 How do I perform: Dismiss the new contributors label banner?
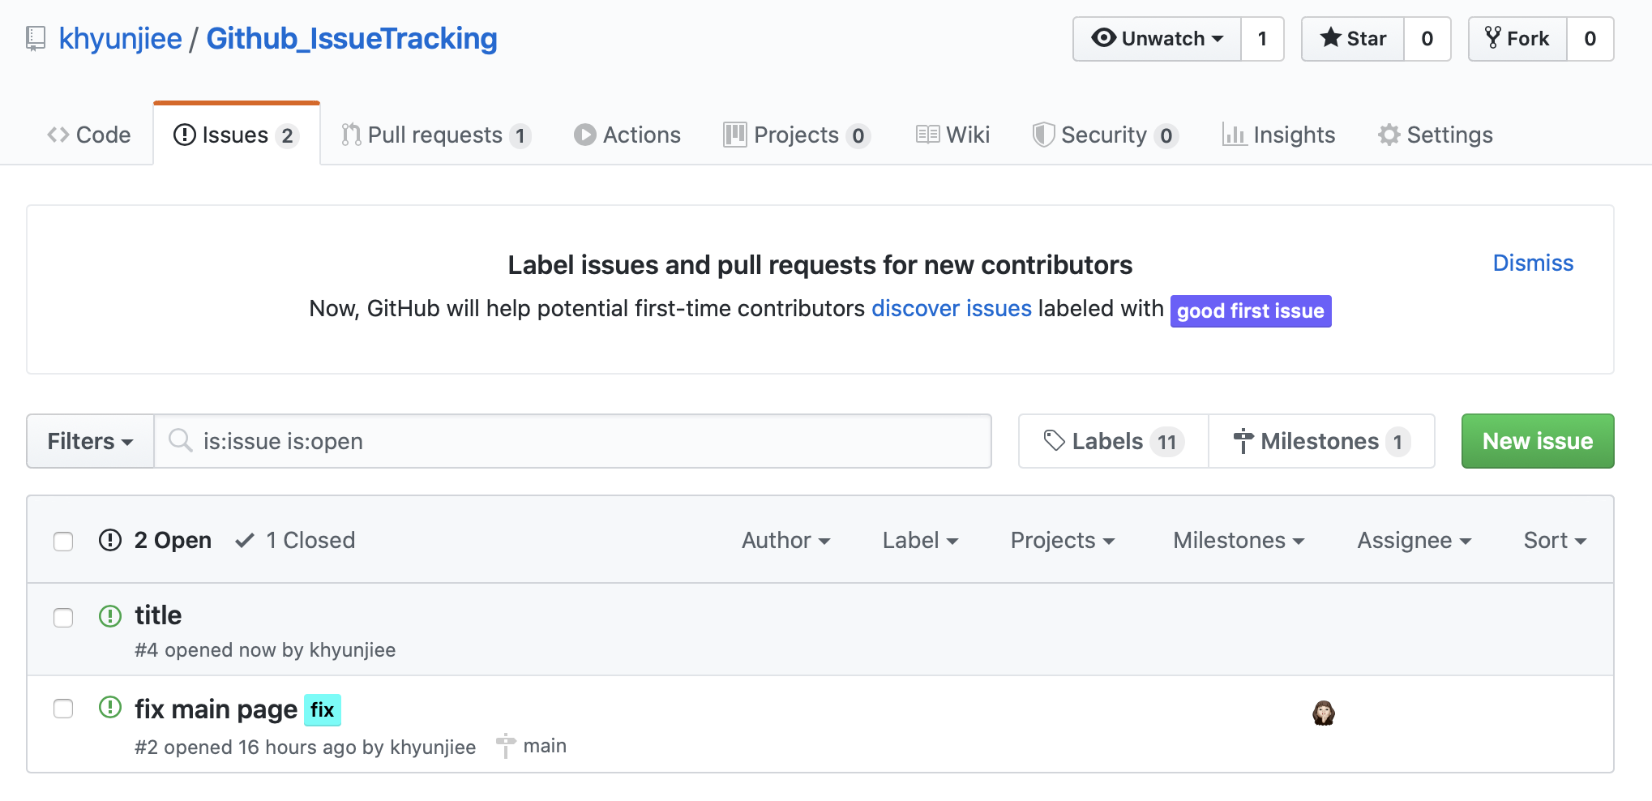click(1532, 263)
